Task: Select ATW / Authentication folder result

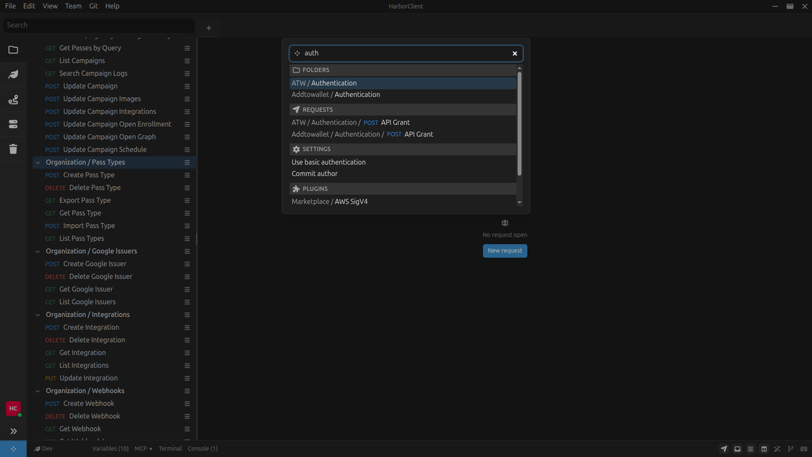Action: (403, 83)
